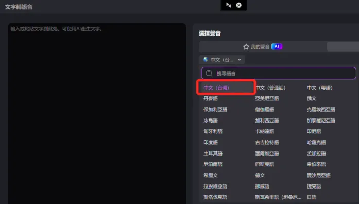The width and height of the screenshot is (359, 204).
Task: Select 日語 language entry
Action: (x=312, y=197)
